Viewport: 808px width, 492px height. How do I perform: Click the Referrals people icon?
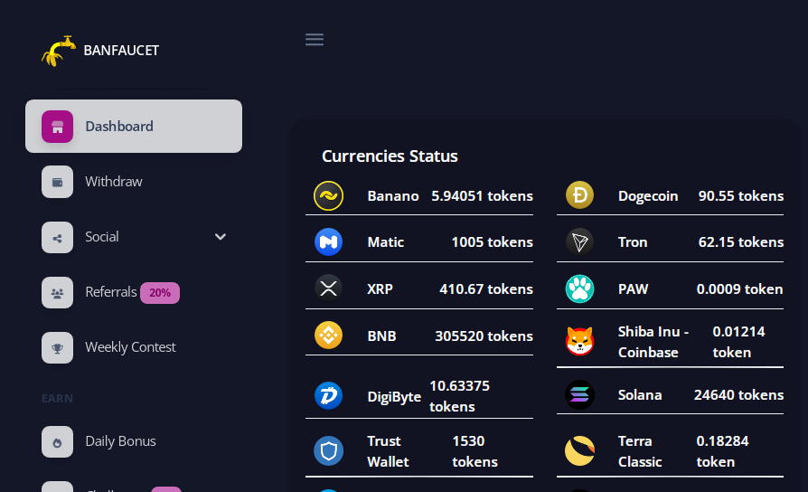click(x=57, y=292)
